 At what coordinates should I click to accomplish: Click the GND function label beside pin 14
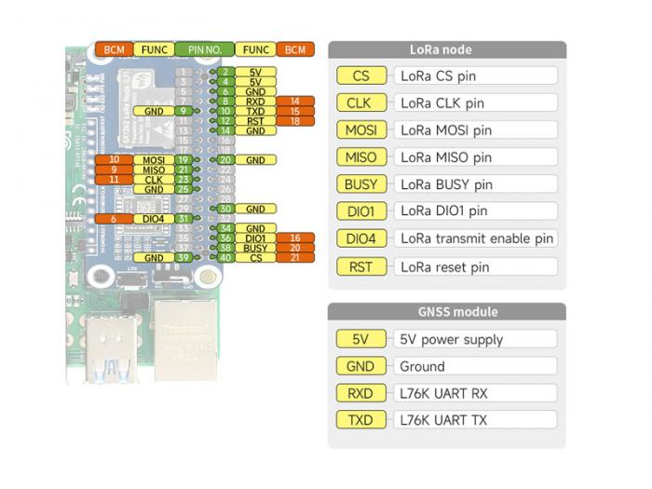click(x=255, y=130)
